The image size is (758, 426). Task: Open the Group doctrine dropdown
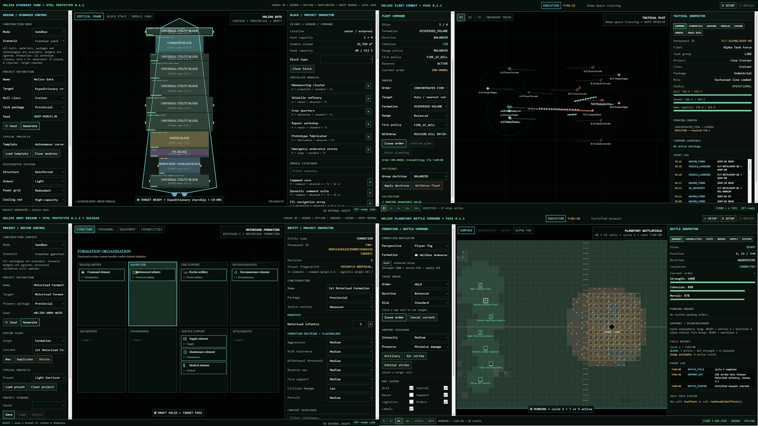[430, 176]
